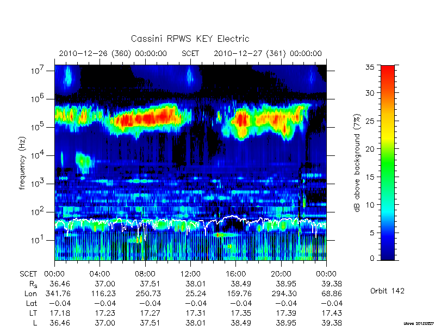Click local time value "17.43"

[332, 313]
